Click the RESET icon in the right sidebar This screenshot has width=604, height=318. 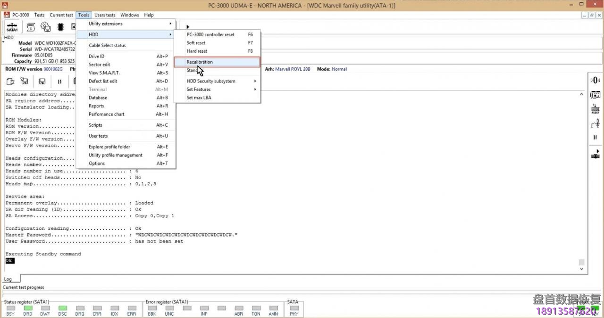595,110
